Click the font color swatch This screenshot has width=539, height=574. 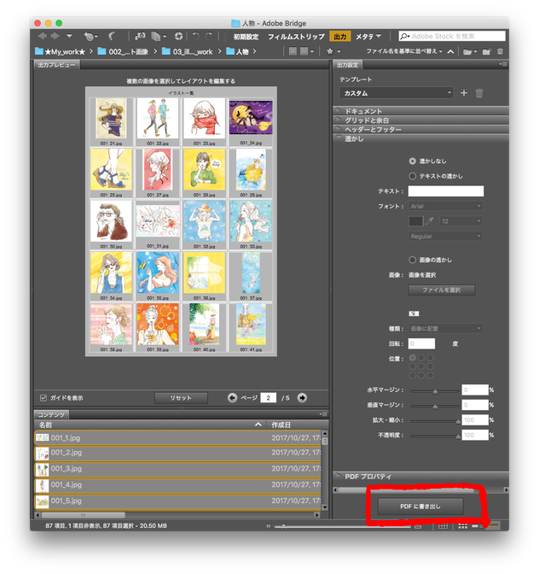pos(415,221)
